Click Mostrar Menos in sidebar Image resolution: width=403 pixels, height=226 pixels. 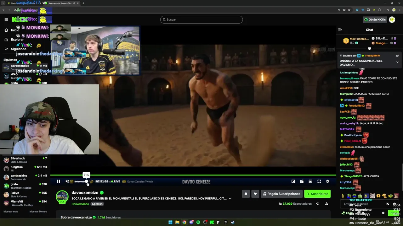[38, 212]
